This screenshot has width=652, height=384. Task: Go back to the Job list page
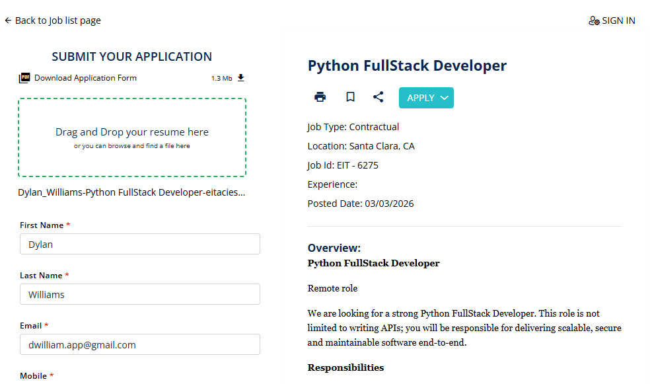(57, 20)
